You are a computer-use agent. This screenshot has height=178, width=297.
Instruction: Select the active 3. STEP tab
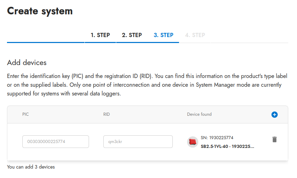click(x=163, y=35)
